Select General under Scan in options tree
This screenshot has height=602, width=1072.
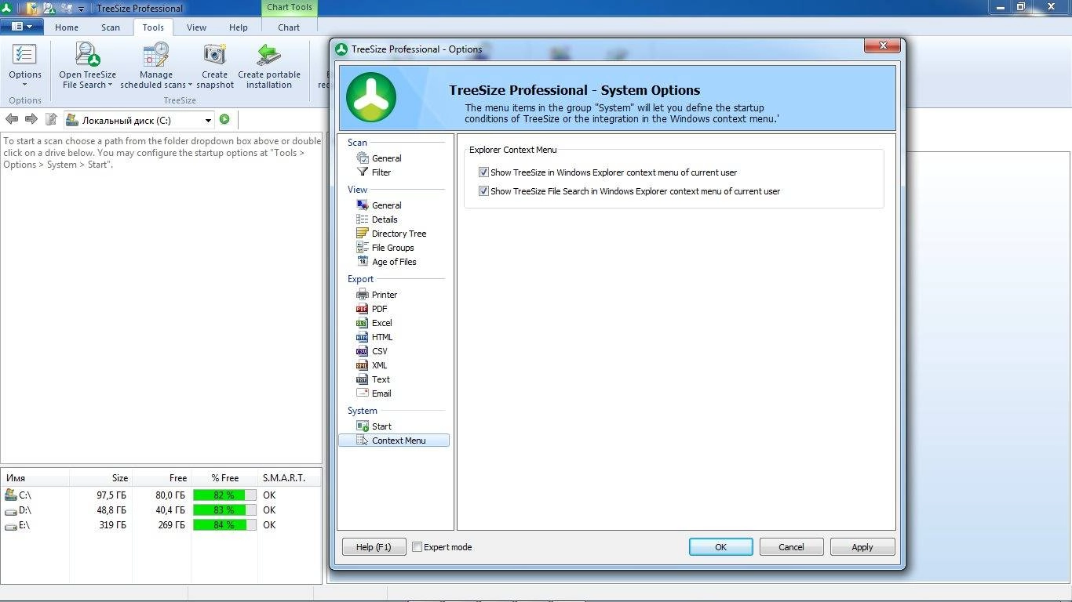click(379, 158)
